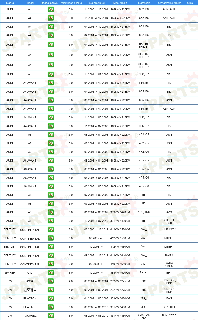Click the 7LA, 7L6, 7L7 body cell
The height and width of the screenshot is (320, 198).
tap(144, 316)
